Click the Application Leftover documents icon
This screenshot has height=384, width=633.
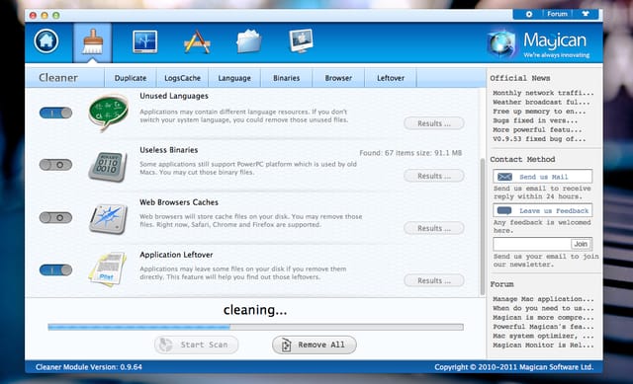click(108, 269)
